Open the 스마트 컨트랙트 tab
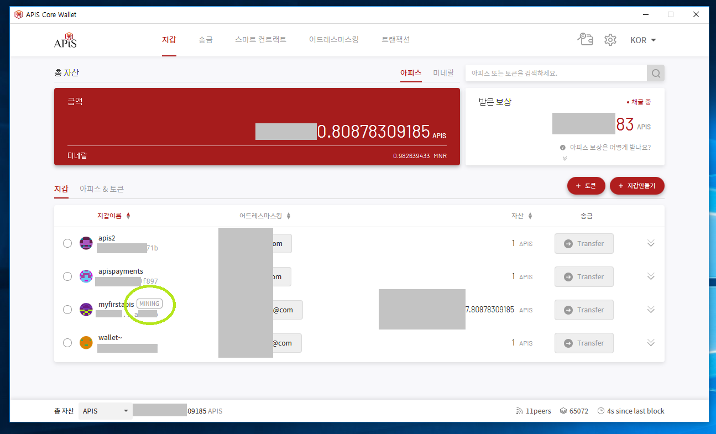This screenshot has width=716, height=434. click(x=260, y=40)
